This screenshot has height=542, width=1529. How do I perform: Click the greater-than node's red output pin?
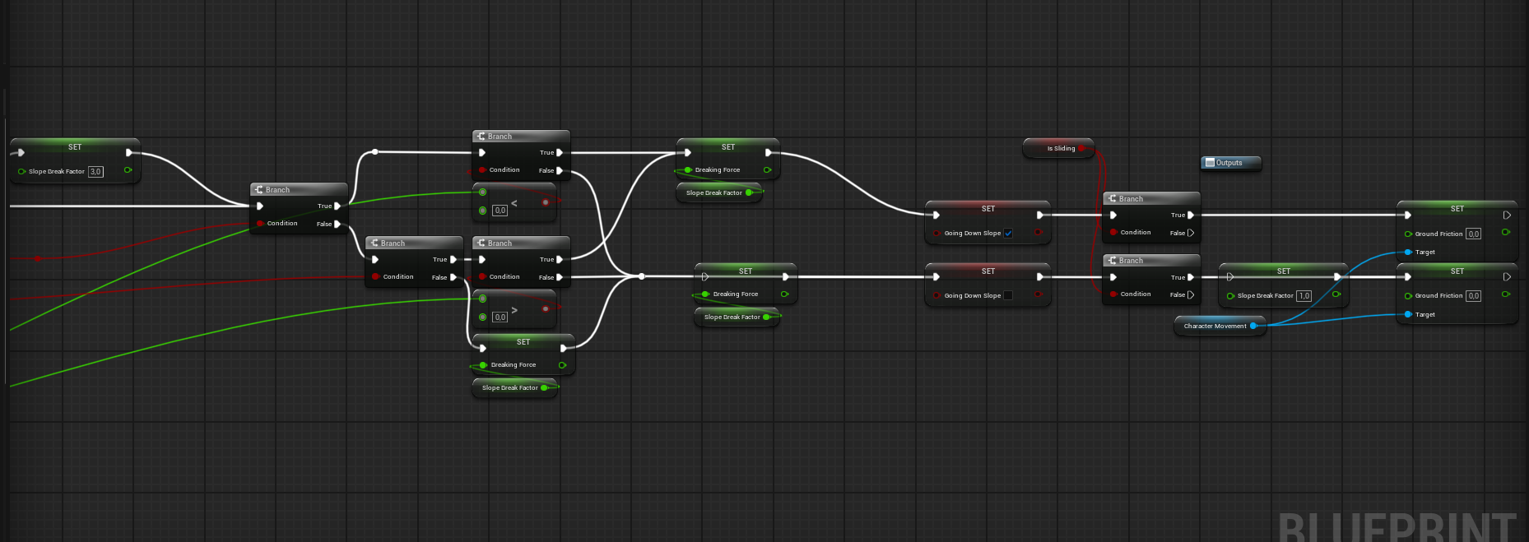(546, 309)
